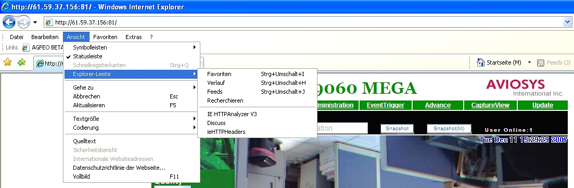Click the AGFEO BETA link icon
The height and width of the screenshot is (188, 574).
click(25, 47)
